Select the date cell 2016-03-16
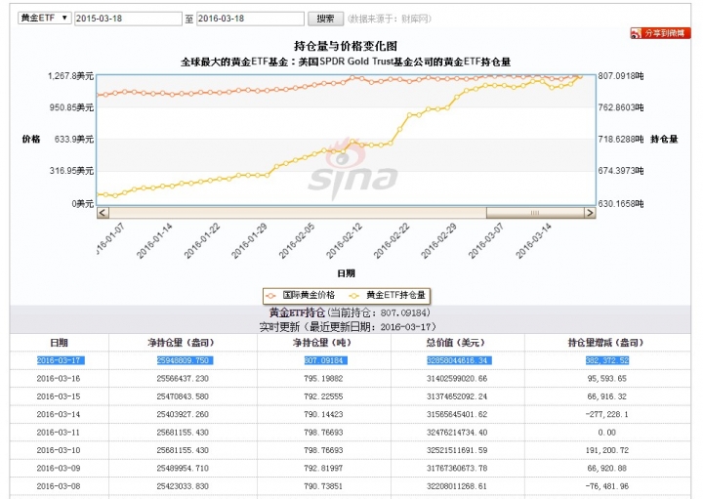 [59, 378]
